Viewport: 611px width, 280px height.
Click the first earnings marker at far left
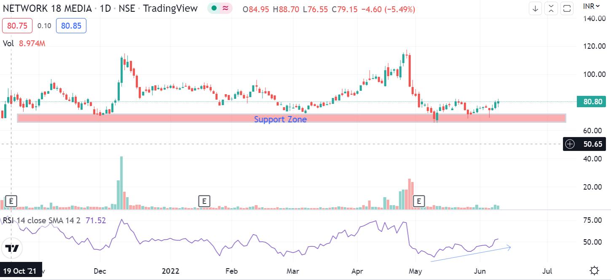pyautogui.click(x=11, y=201)
